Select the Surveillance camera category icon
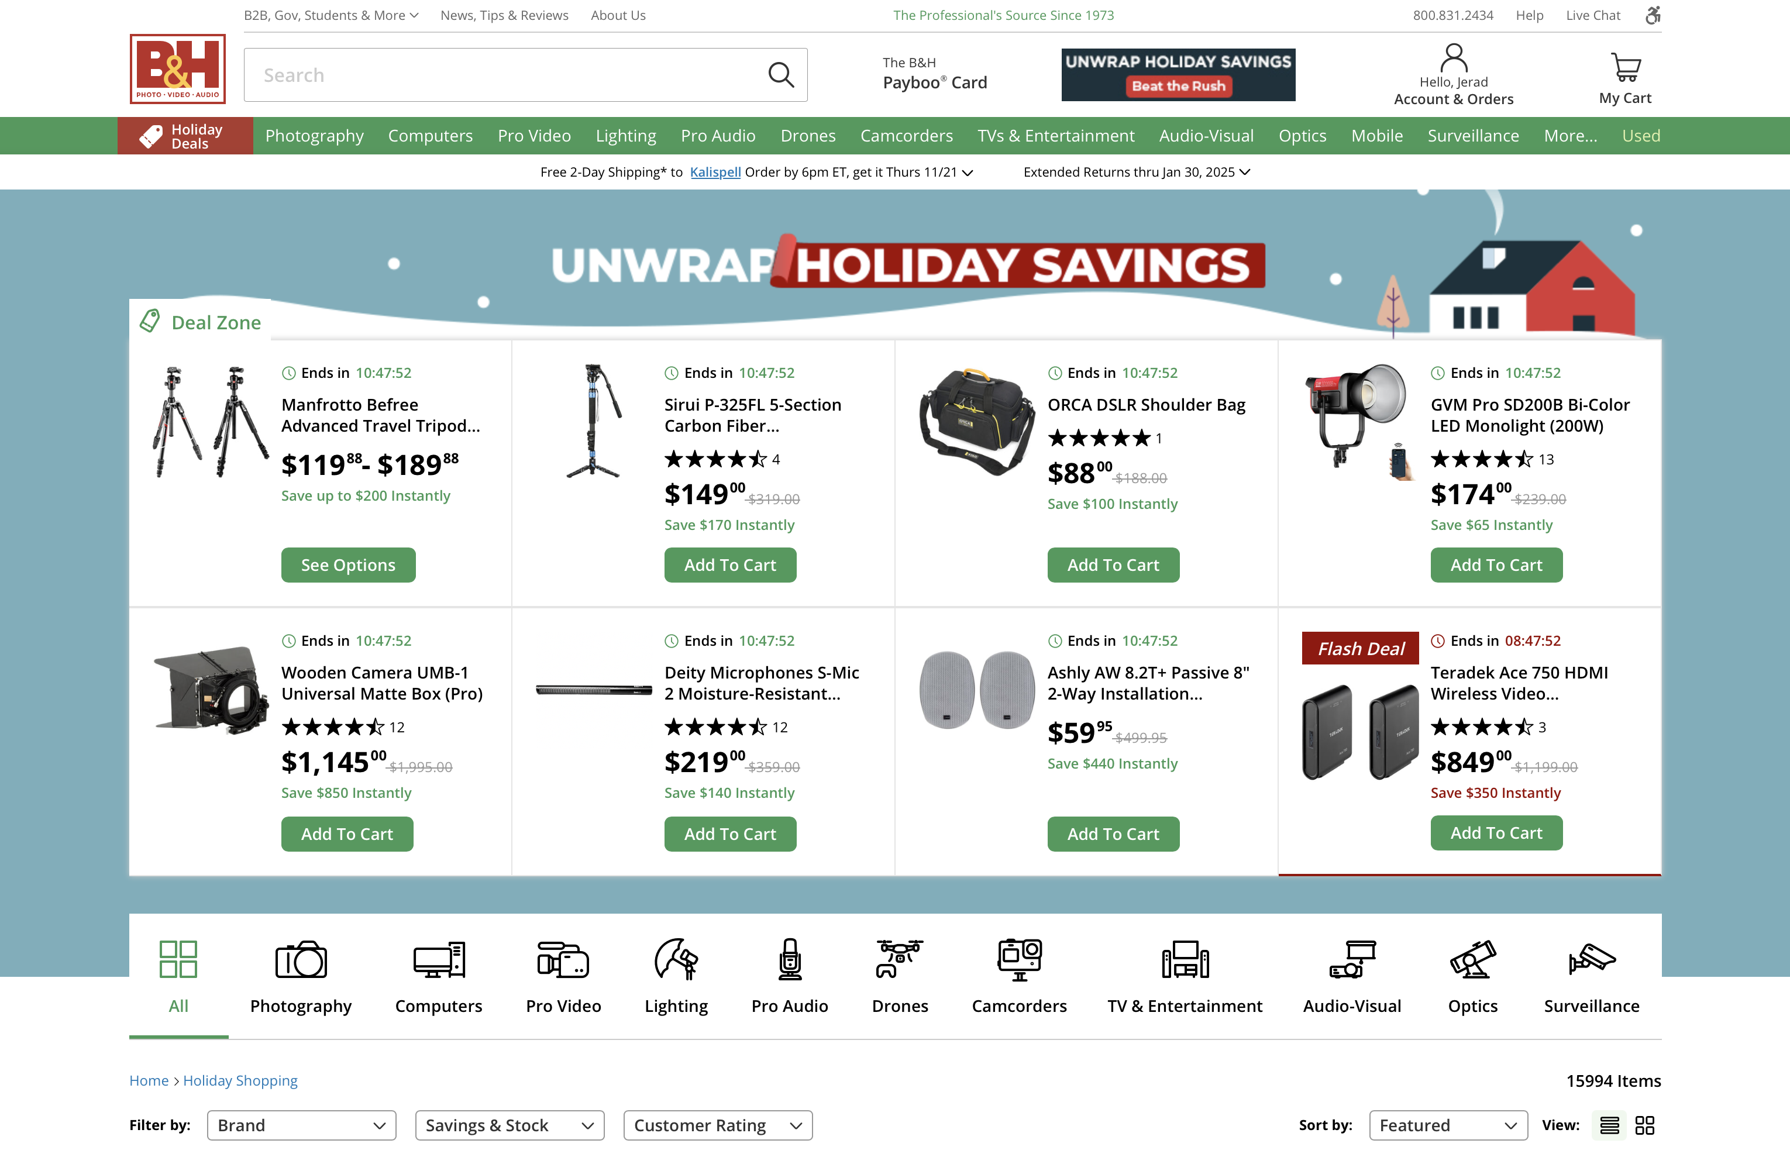The width and height of the screenshot is (1790, 1164). pyautogui.click(x=1592, y=959)
